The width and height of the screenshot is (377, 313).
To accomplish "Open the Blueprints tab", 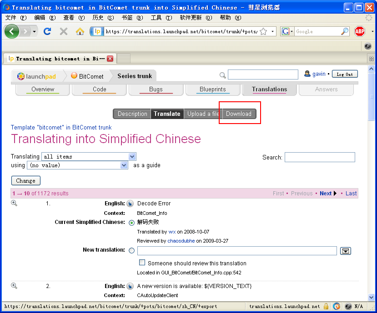I will point(212,89).
